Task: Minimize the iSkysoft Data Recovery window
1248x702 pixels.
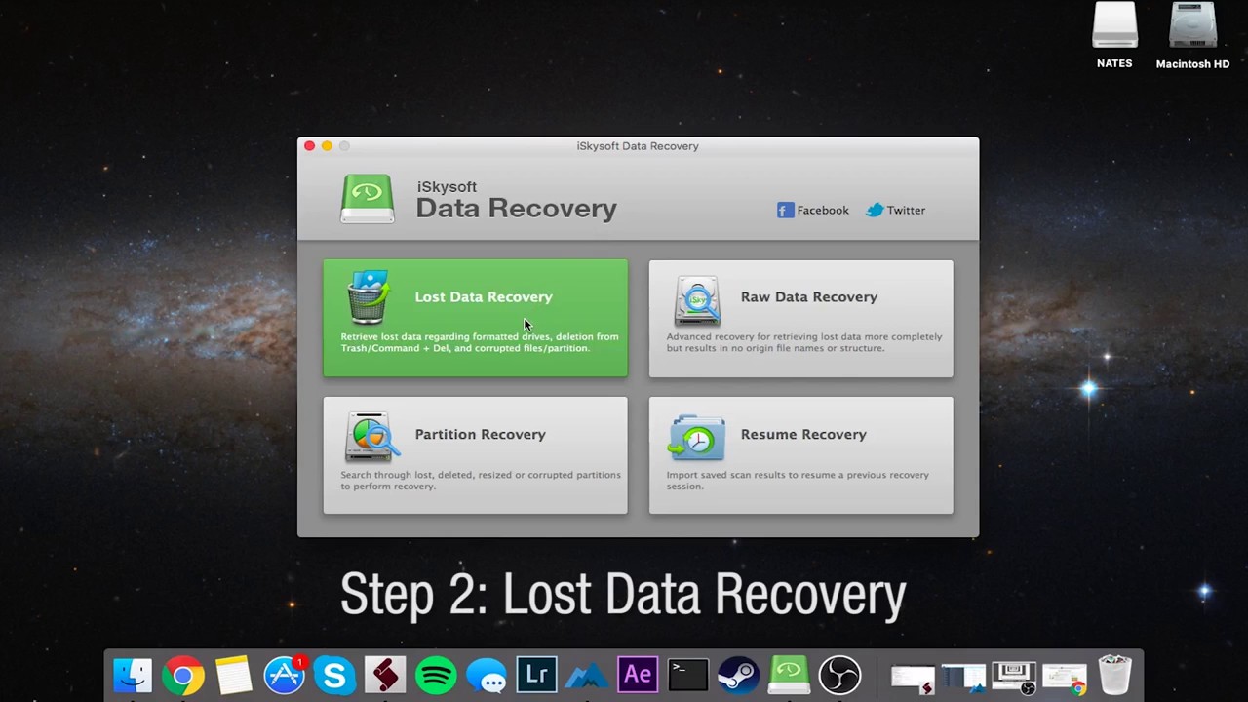Action: pos(327,146)
